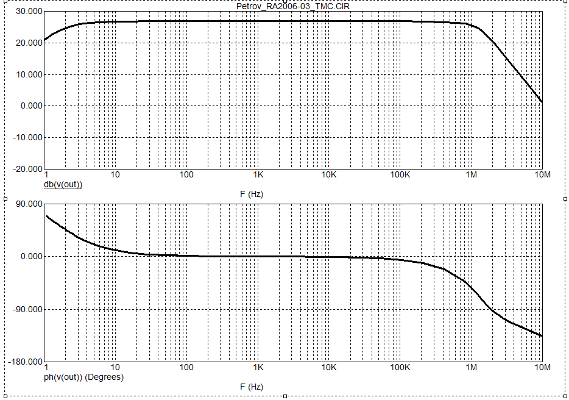Click the 100K frequency tick under the phase plot
Screen dimensions: 569x400
pos(400,367)
